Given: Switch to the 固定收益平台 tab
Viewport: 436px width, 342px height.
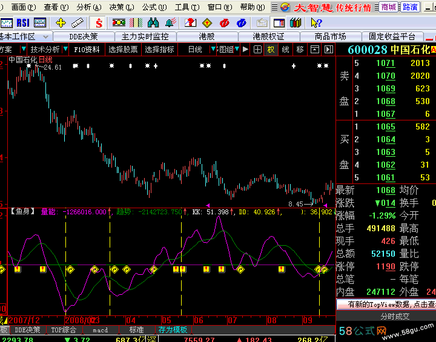Looking at the screenshot, I should (x=392, y=36).
